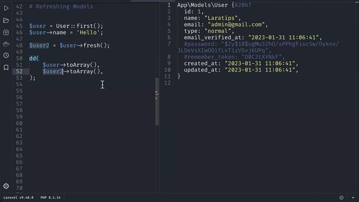Click '$user2' at the start of line 48
The width and height of the screenshot is (359, 202).
39,45
